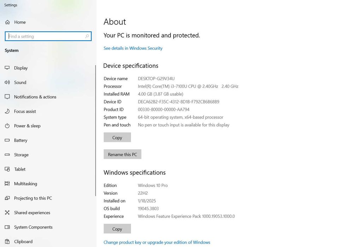Click the sidebar vertical scrollbar
The width and height of the screenshot is (342, 247).
coord(96,131)
